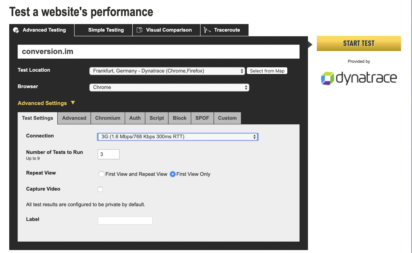Click the Visual Comparison document icon
The width and height of the screenshot is (412, 253).
(x=139, y=30)
